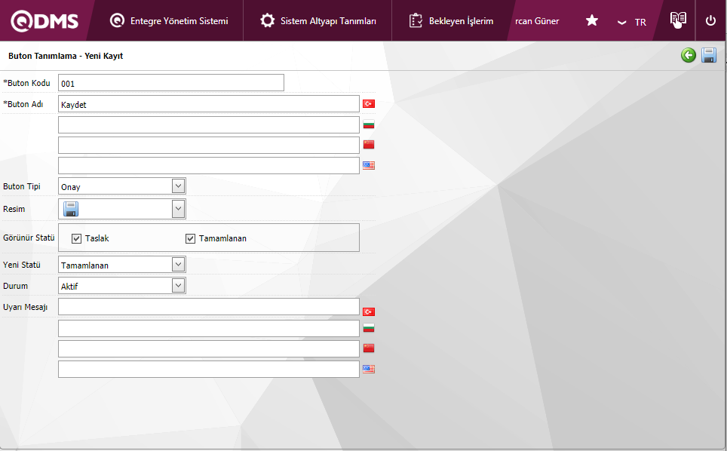
Task: Click the QDMS logo
Action: [44, 21]
